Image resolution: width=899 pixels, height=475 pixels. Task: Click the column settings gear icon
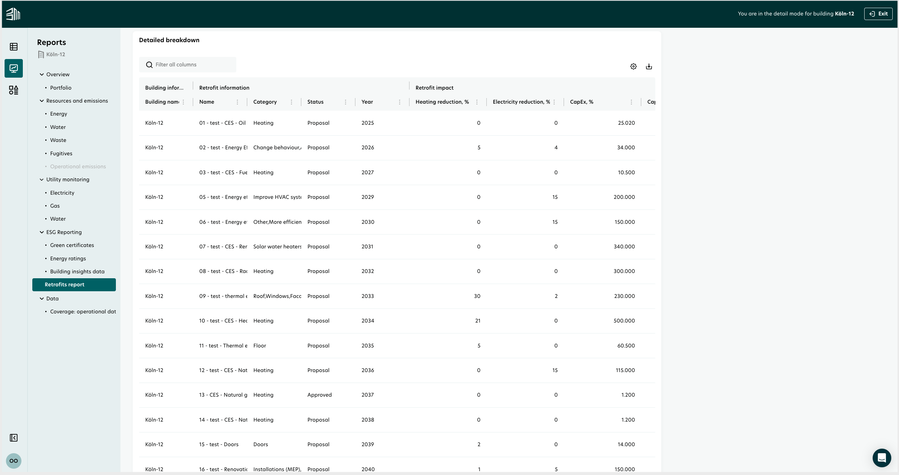pos(632,67)
